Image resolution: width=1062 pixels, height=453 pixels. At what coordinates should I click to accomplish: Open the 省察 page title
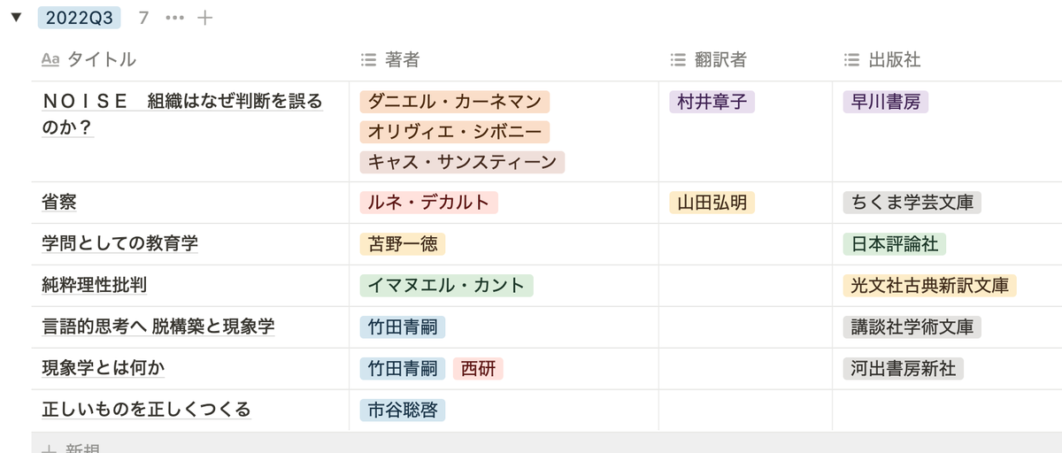tap(59, 203)
